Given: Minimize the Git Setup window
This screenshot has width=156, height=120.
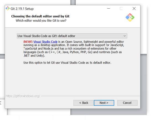Looking at the screenshot, I should pos(108,9).
